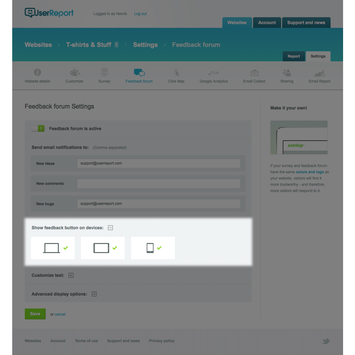Screen dimensions: 355x355
Task: Expand the Customize text section
Action: point(71,275)
